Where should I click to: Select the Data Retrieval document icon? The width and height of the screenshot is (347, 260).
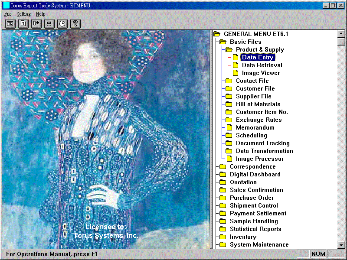pos(236,65)
